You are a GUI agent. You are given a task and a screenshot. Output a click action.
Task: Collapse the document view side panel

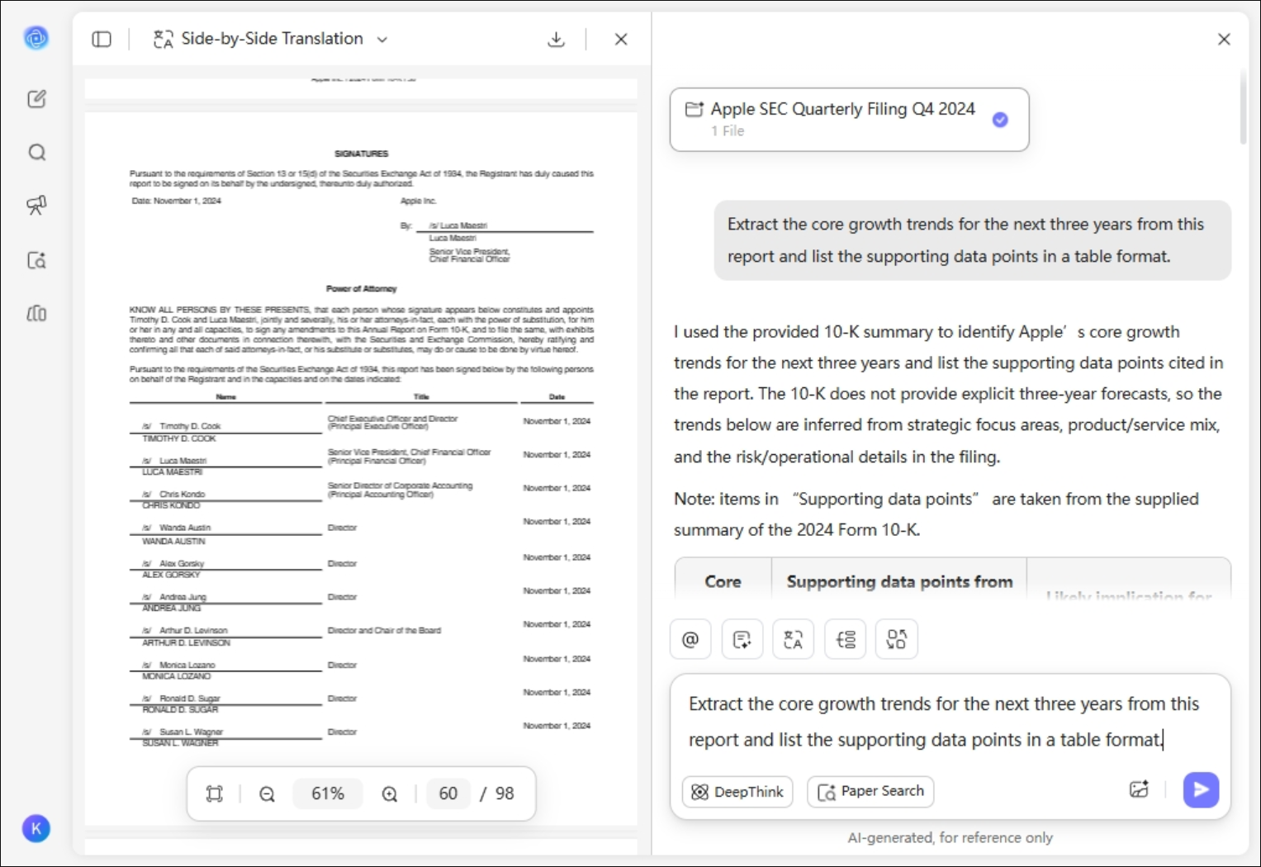point(101,39)
